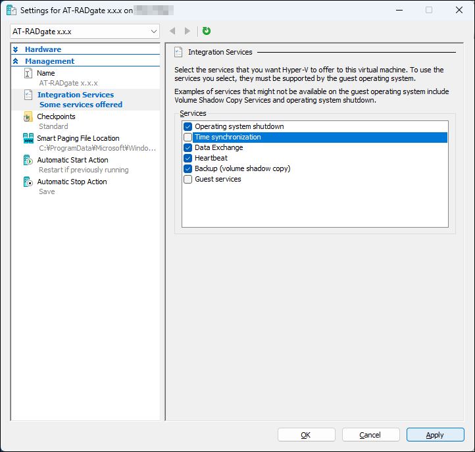Viewport: 475px width, 452px height.
Task: Select Integration Services in the tree
Action: (75, 95)
